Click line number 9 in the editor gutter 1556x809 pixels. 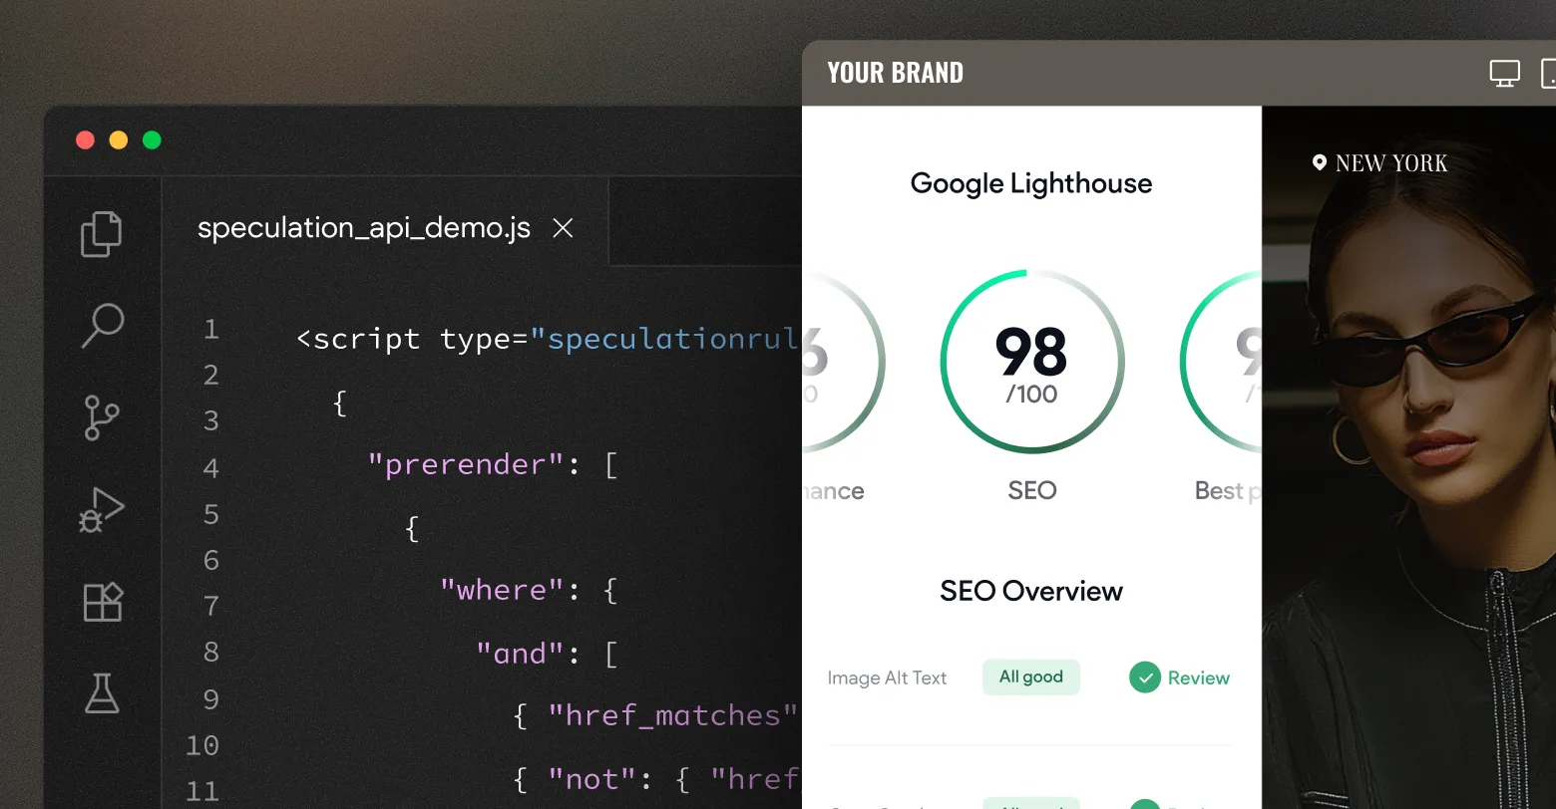click(210, 699)
